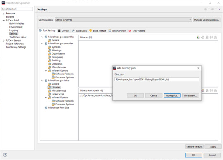Open compiler Symbols settings
The height and width of the screenshot is (160, 223).
click(x=56, y=47)
